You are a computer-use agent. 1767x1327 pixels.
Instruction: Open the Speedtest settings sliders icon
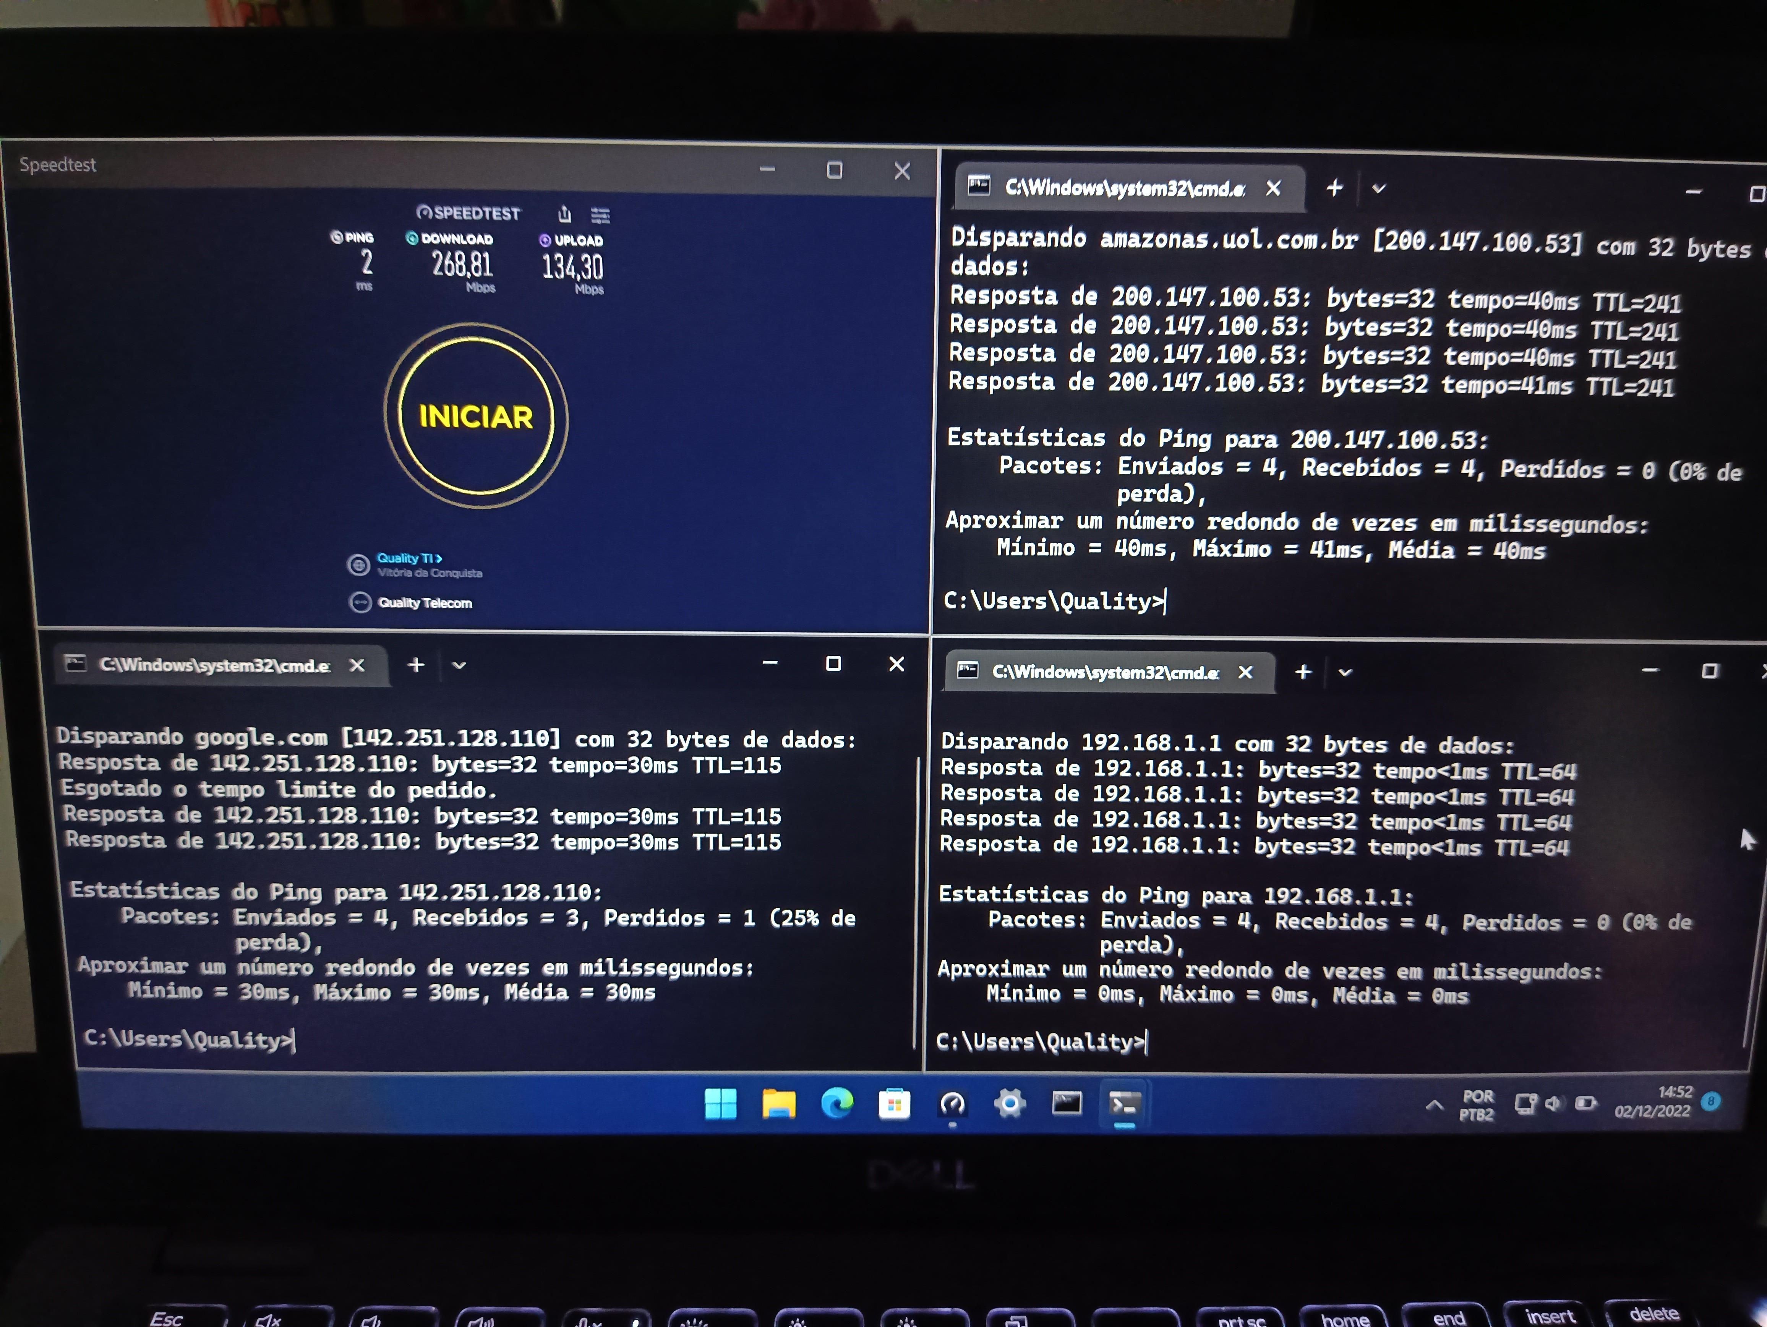click(x=600, y=215)
